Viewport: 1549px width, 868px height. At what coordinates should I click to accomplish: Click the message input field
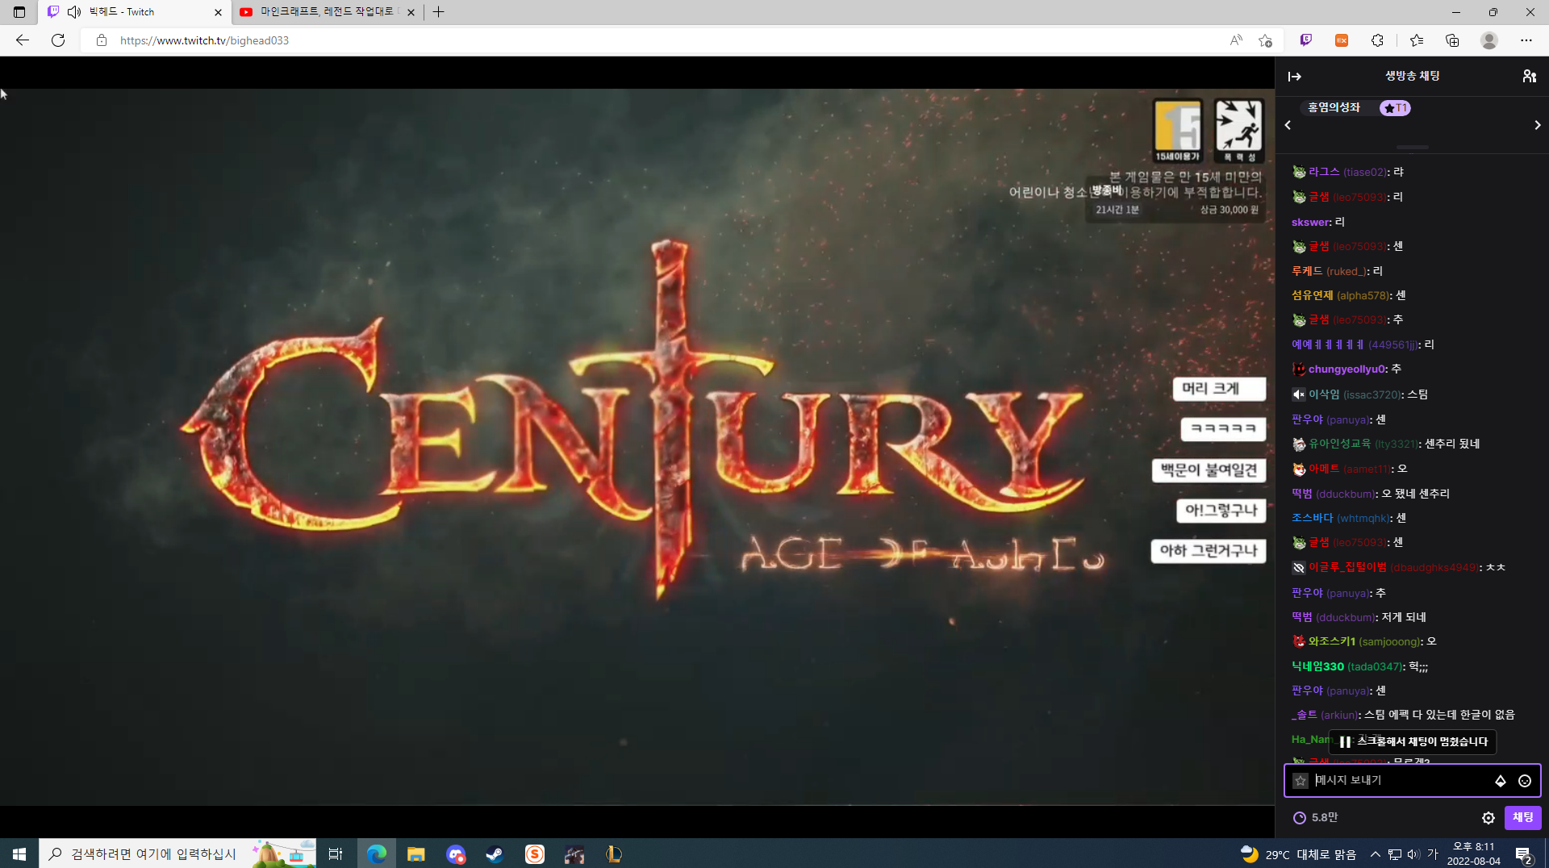[x=1400, y=781]
